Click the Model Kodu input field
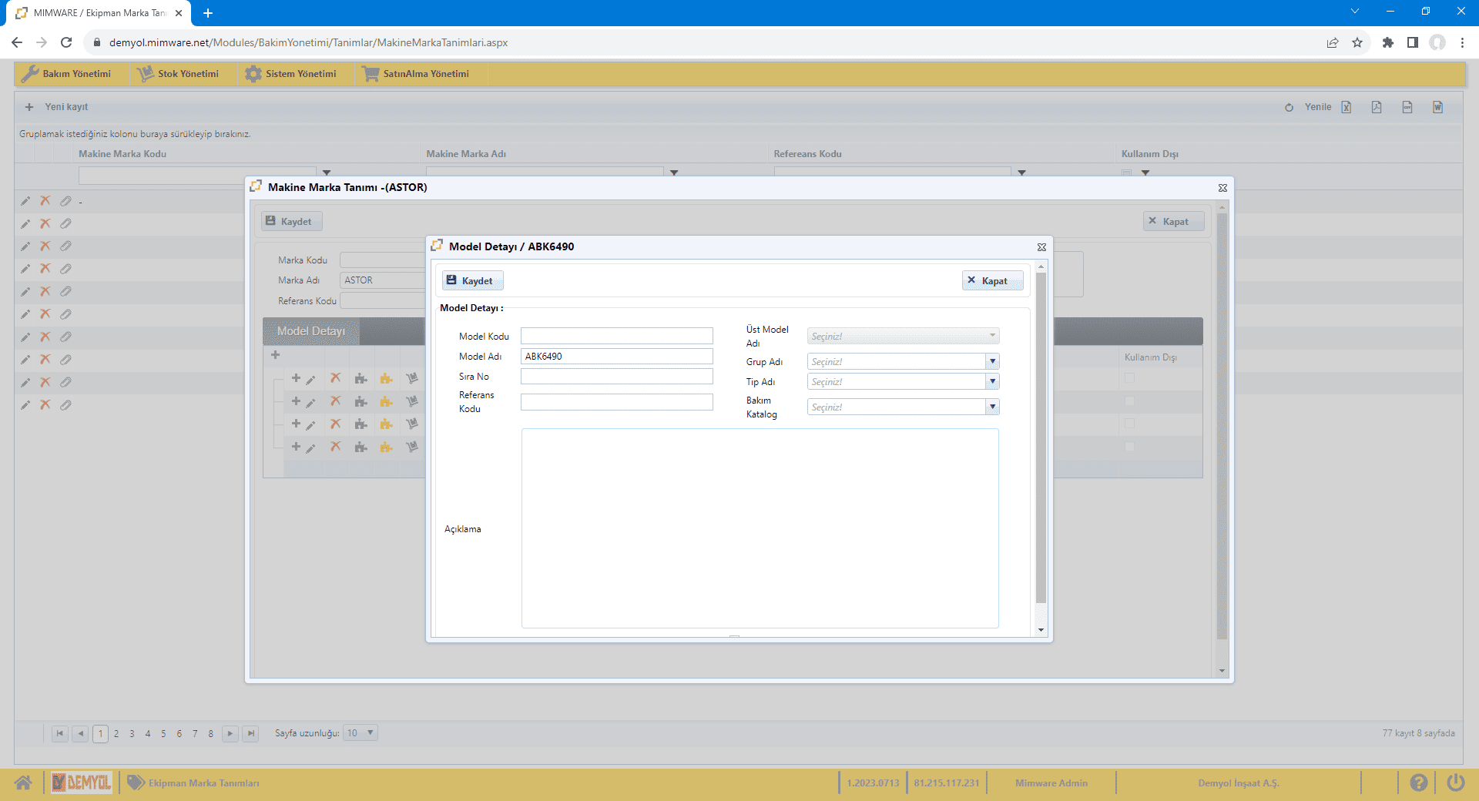 (x=616, y=337)
